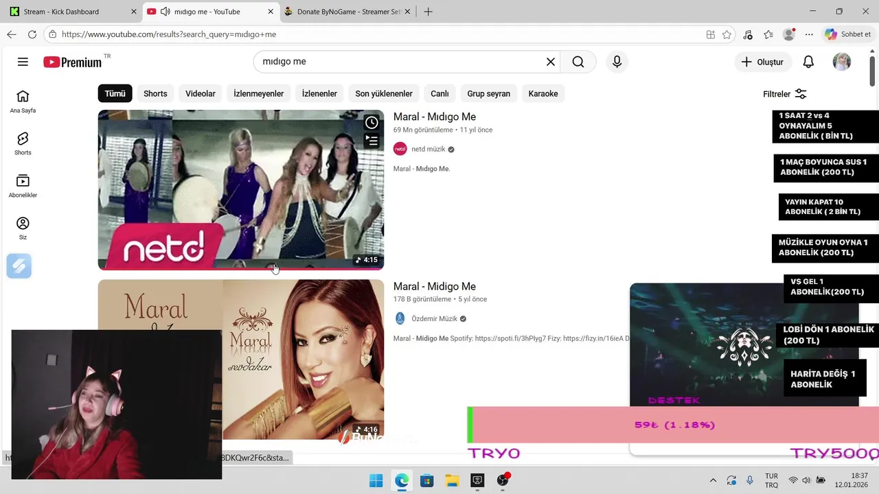
Task: Open Microsoft Store from taskbar
Action: pyautogui.click(x=426, y=480)
